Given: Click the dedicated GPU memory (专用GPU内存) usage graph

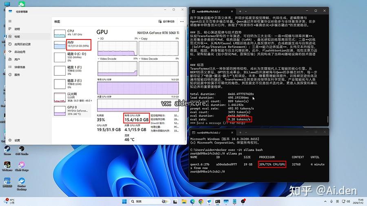Looking at the screenshot, I should coord(138,88).
